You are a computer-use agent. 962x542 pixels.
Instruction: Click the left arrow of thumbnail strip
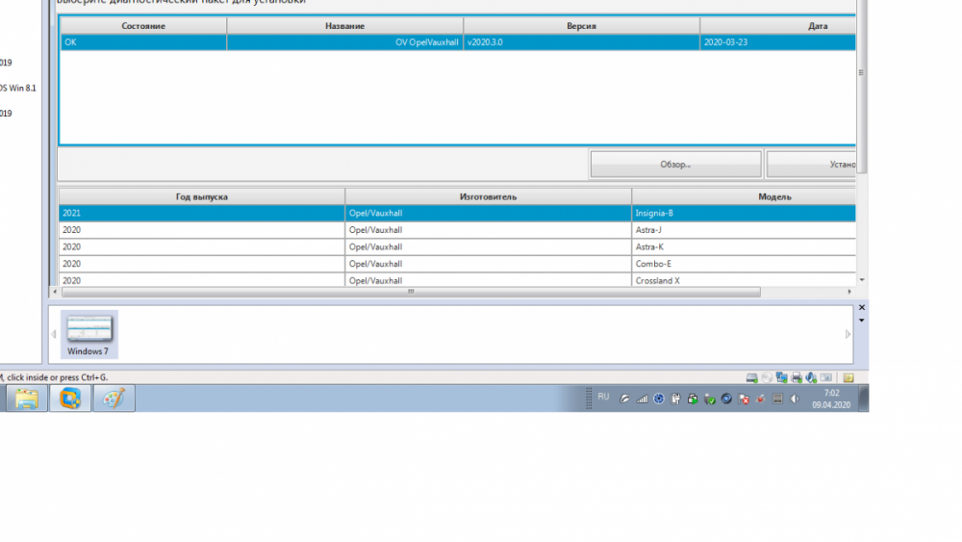tap(53, 334)
